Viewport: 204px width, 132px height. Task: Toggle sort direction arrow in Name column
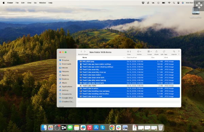[124, 58]
